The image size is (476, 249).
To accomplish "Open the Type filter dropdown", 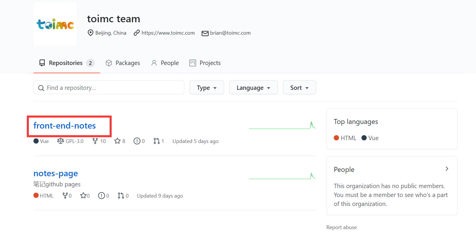I will click(207, 87).
